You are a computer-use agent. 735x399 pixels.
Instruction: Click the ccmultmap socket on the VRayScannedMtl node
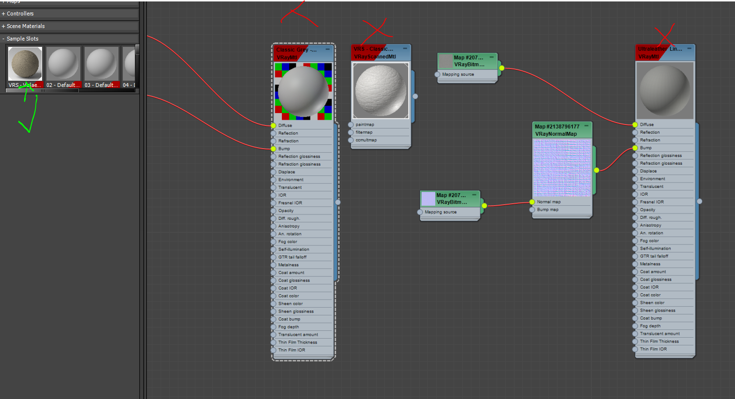click(x=351, y=140)
